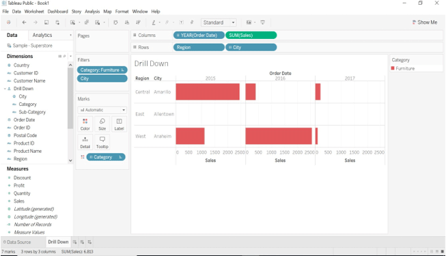This screenshot has width=446, height=256.
Task: Click New Worksheet icon beside Drill Down tab
Action: (x=74, y=242)
